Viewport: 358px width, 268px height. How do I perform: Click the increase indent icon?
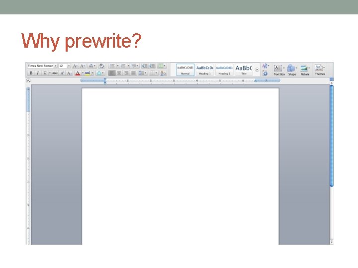[x=152, y=66]
